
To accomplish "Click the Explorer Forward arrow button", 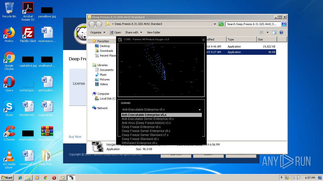I will coord(99,24).
